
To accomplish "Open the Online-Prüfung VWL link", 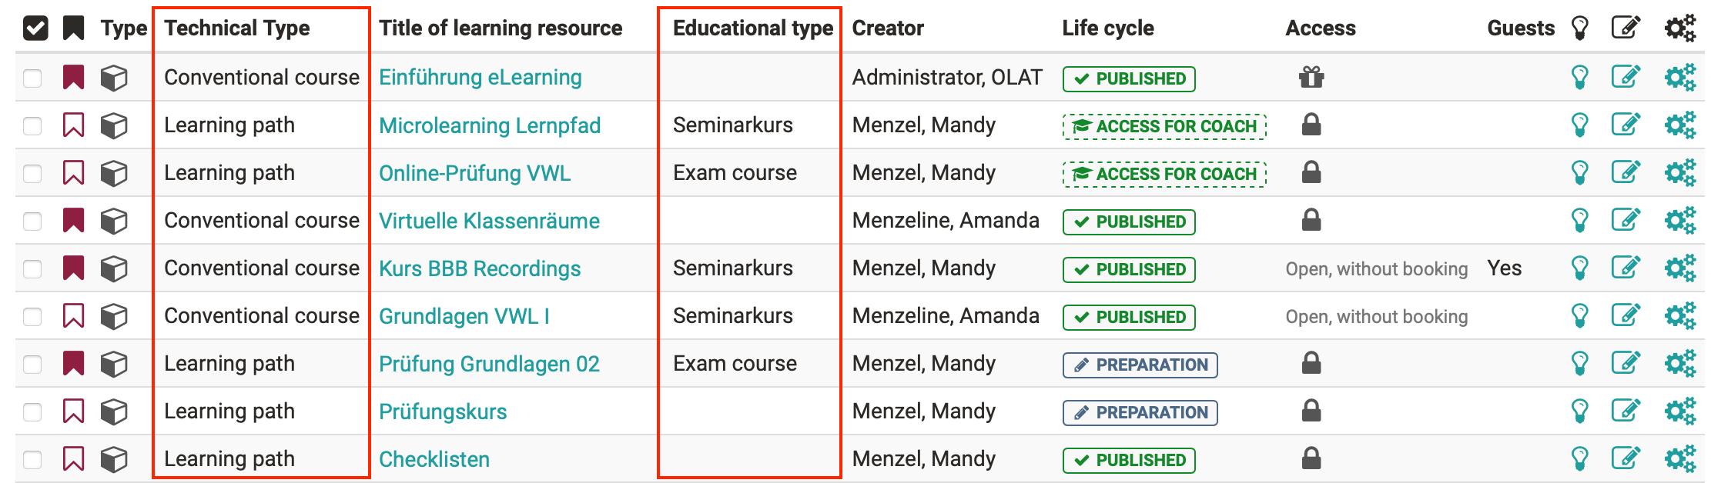I will 474,173.
